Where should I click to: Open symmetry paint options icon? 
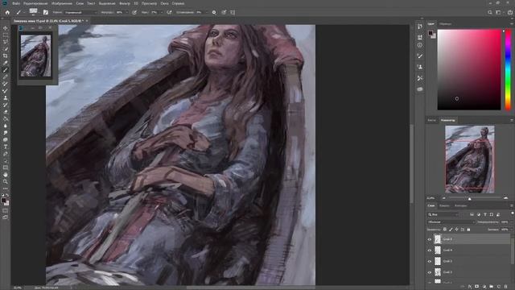233,13
